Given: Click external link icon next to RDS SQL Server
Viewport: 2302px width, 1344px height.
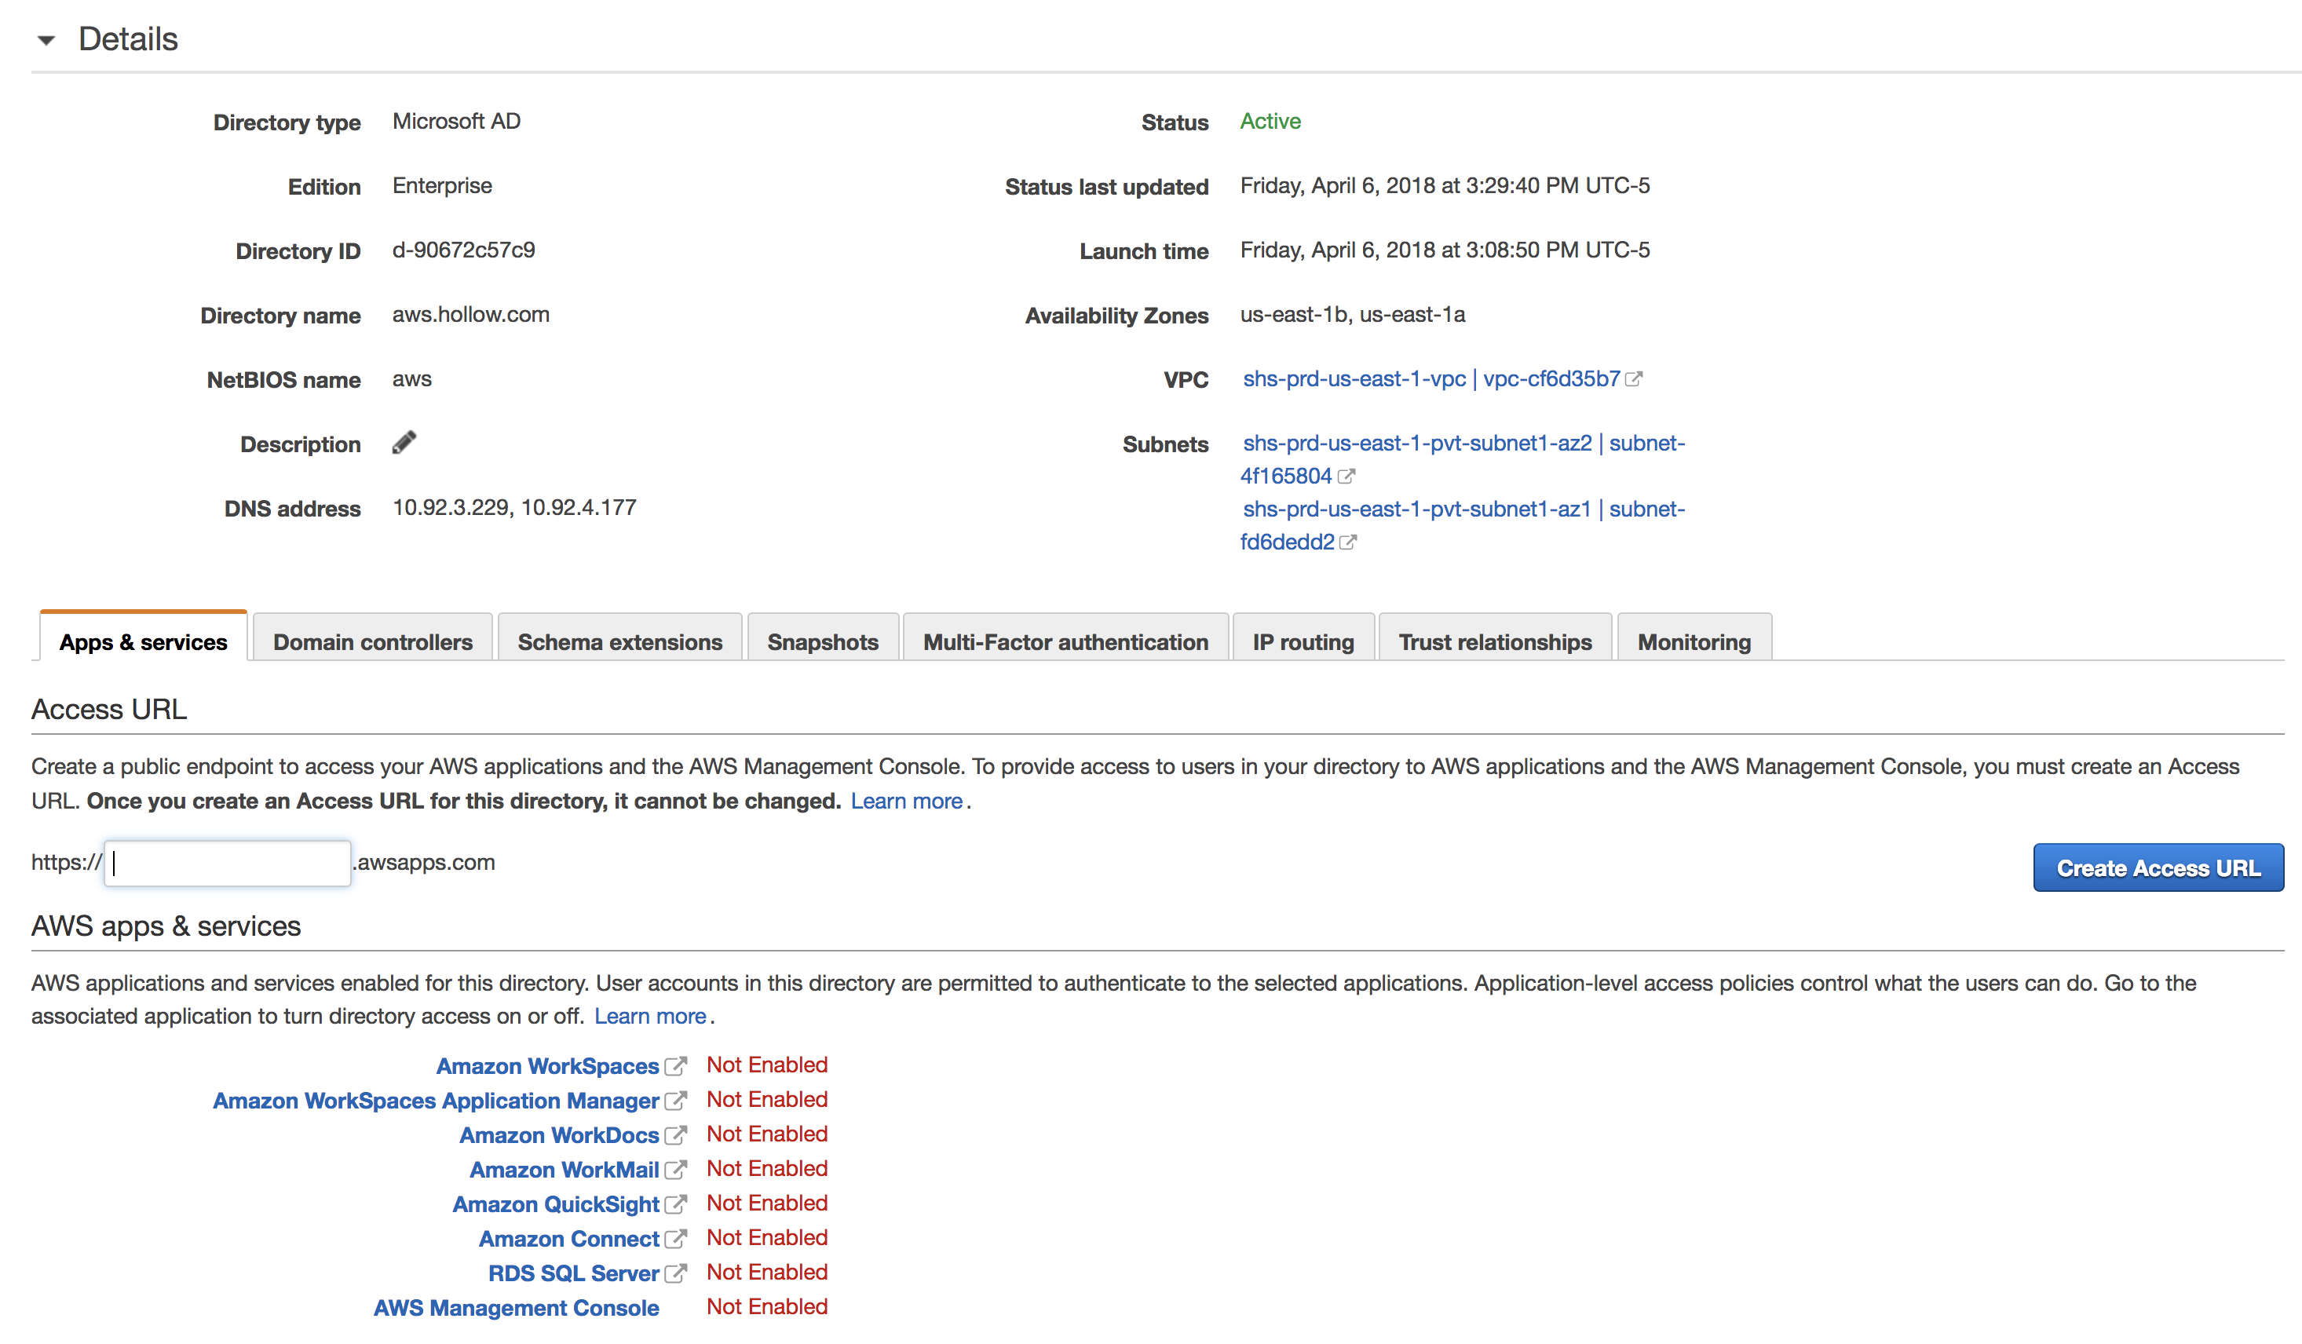Looking at the screenshot, I should [675, 1273].
